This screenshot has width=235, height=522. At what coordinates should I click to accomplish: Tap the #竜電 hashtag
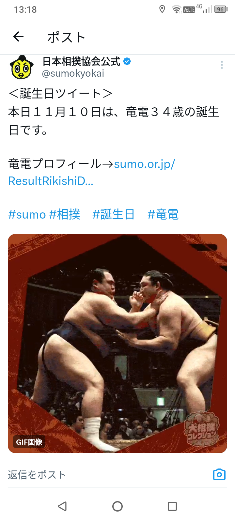[x=163, y=215]
